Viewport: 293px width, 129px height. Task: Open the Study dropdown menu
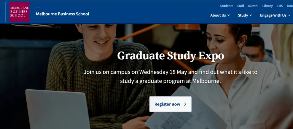click(x=243, y=15)
